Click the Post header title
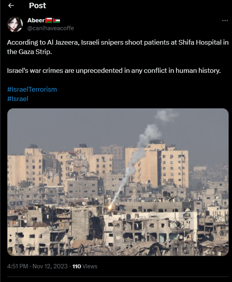Screen dimensions: 232x282 [38, 5]
